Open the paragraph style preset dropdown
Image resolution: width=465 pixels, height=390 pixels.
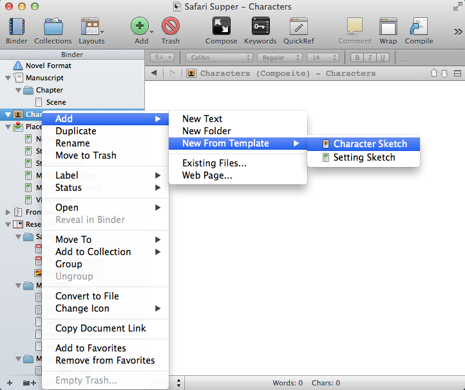pyautogui.click(x=162, y=58)
